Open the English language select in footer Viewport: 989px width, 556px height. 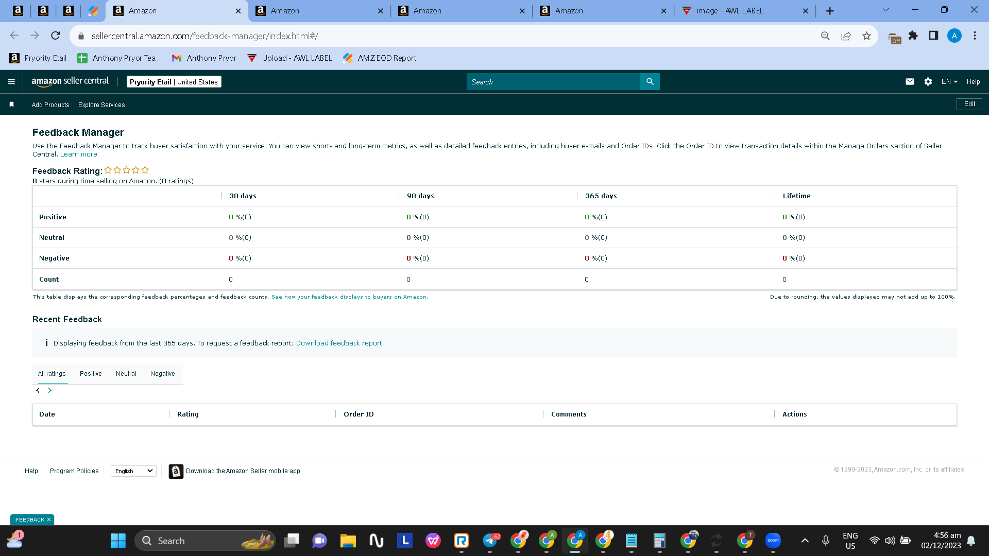[x=133, y=471]
